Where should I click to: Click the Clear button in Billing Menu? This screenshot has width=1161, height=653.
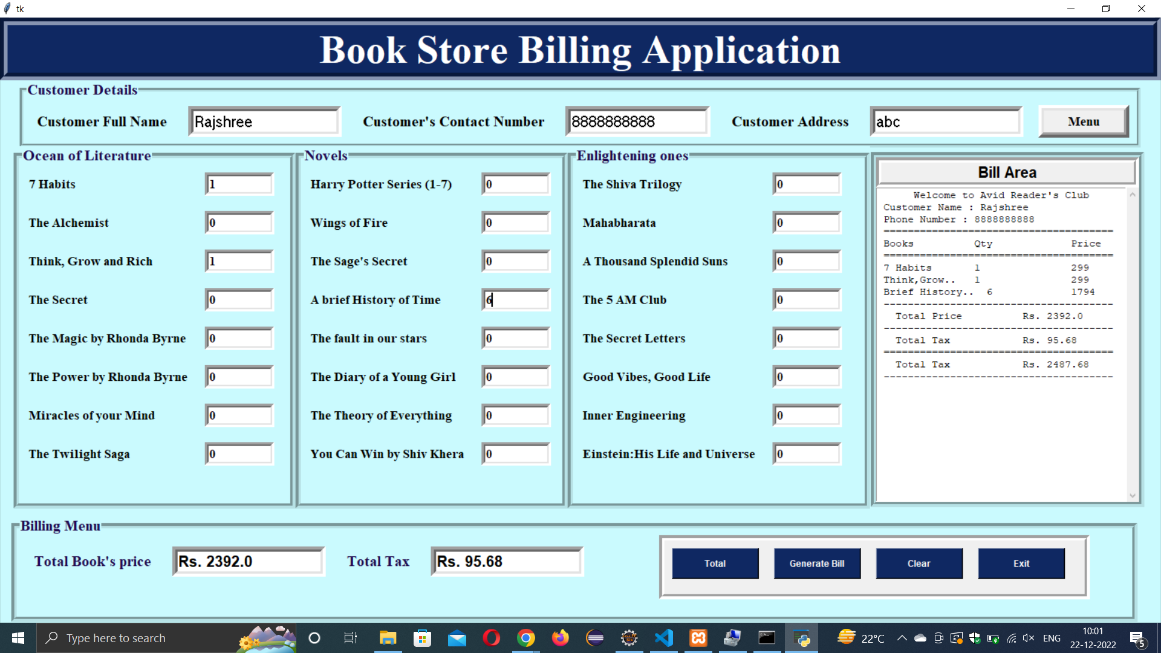pyautogui.click(x=919, y=563)
